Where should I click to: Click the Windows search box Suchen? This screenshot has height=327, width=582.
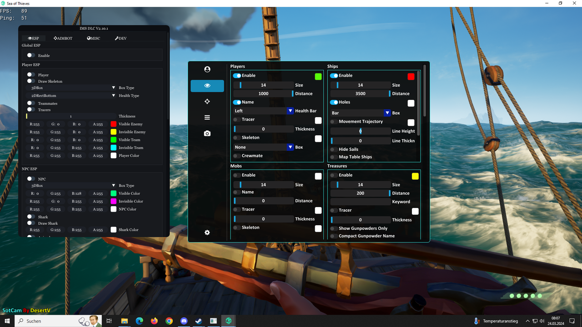(58, 321)
